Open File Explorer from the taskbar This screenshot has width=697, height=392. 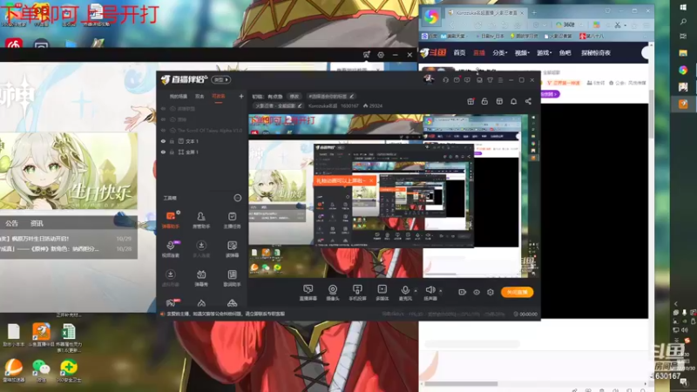[683, 53]
